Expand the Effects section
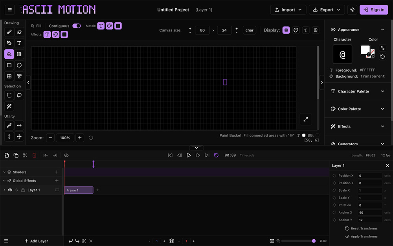The image size is (393, 246). point(358,126)
